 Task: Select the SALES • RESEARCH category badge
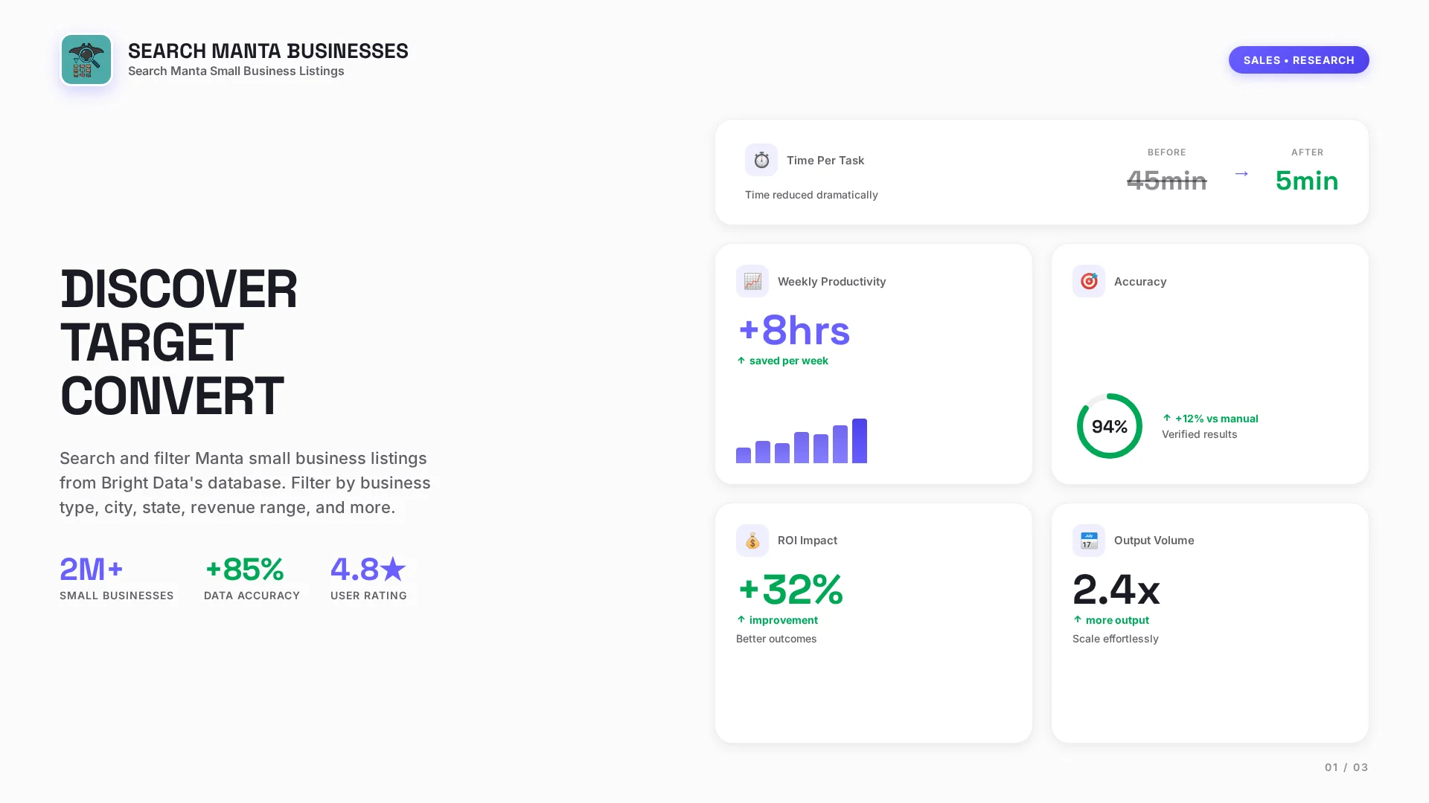pyautogui.click(x=1298, y=59)
